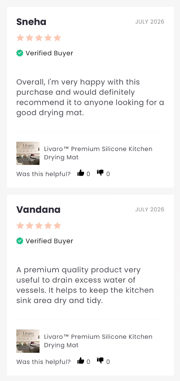Click thumbs up on Vandana's review
Image resolution: width=180 pixels, height=381 pixels.
pyautogui.click(x=81, y=361)
